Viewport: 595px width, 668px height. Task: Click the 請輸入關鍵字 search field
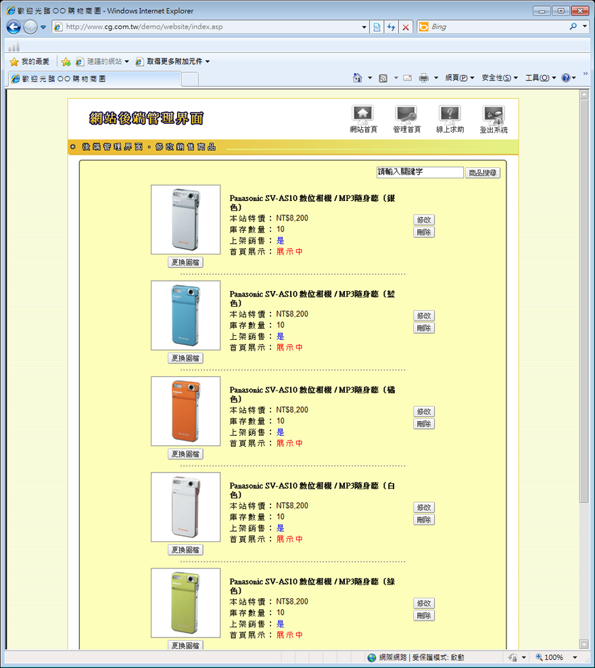420,173
